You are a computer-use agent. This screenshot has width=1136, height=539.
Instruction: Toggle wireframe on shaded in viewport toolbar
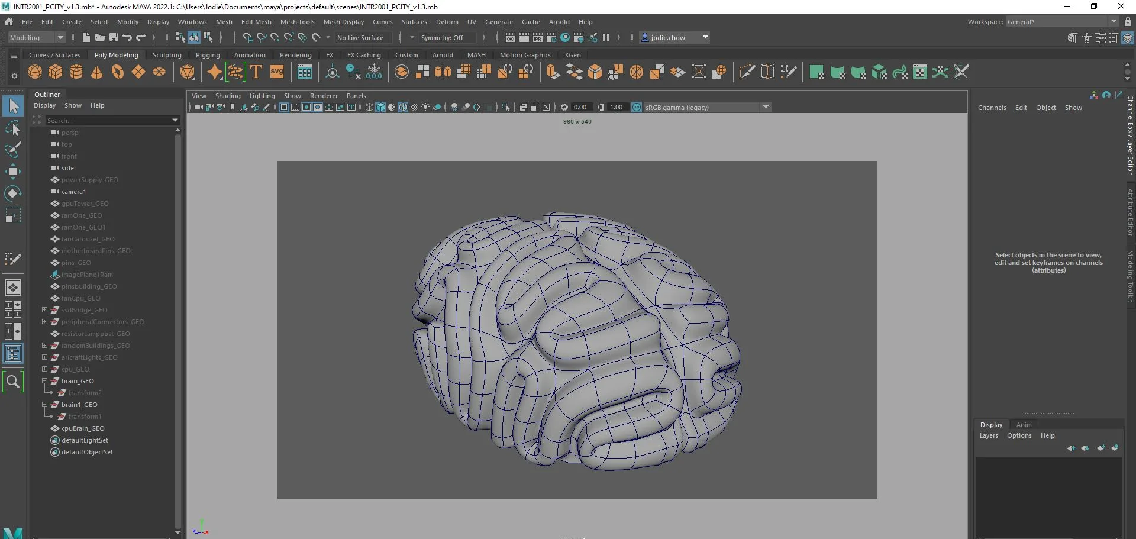(x=403, y=107)
